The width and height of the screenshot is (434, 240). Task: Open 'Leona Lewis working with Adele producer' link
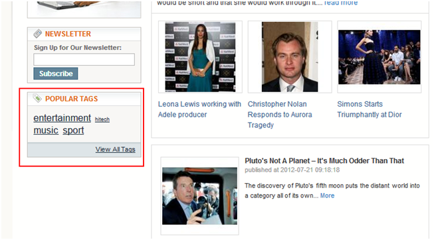tap(199, 109)
